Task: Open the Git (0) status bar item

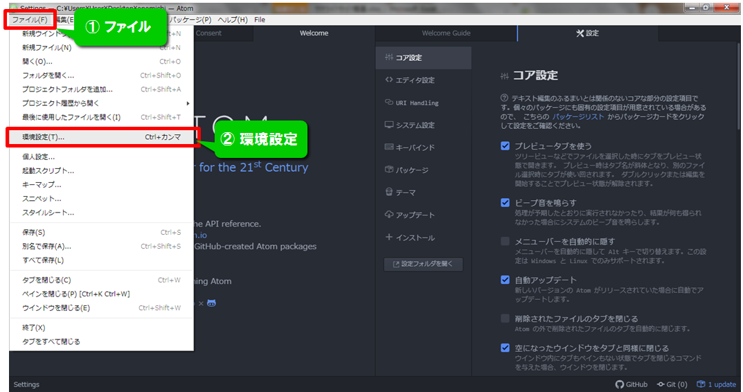Action: 672,384
